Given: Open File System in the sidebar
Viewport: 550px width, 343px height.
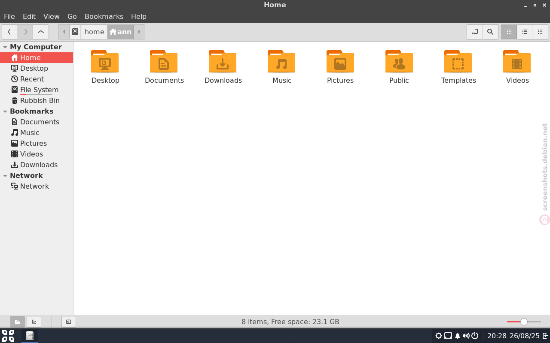Looking at the screenshot, I should click(x=37, y=90).
